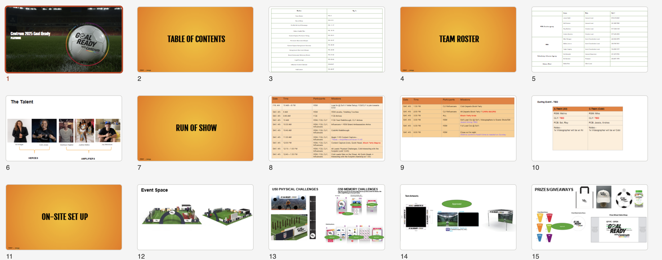This screenshot has height=260, width=662.
Task: Open The Talent slide with headshots
Action: coord(64,128)
